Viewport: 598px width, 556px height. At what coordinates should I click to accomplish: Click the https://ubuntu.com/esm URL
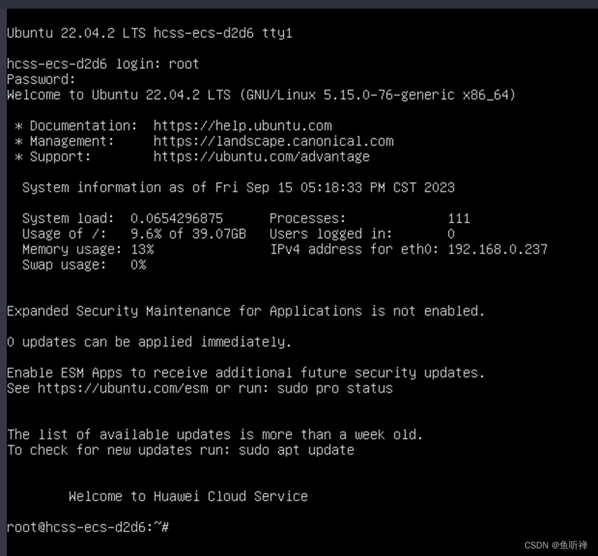pyautogui.click(x=123, y=388)
